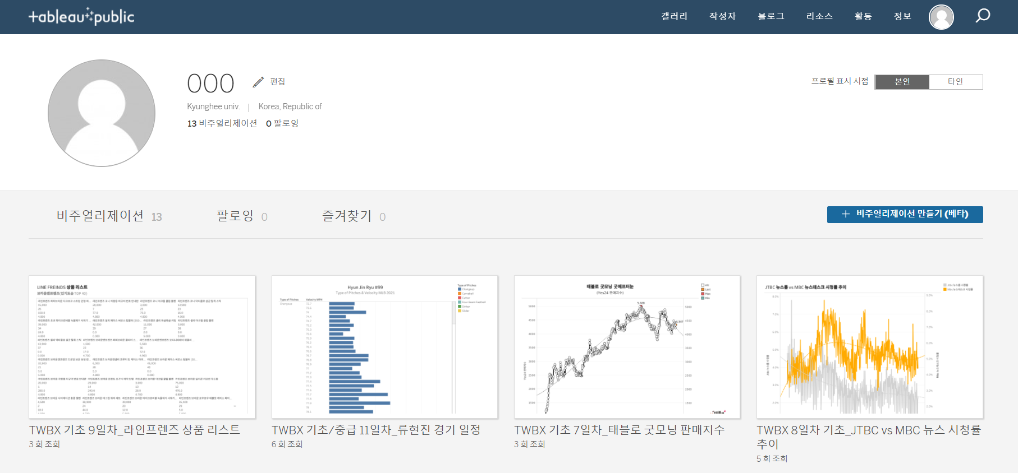This screenshot has width=1018, height=473.
Task: Click the Korea, Republic of text
Action: point(290,106)
